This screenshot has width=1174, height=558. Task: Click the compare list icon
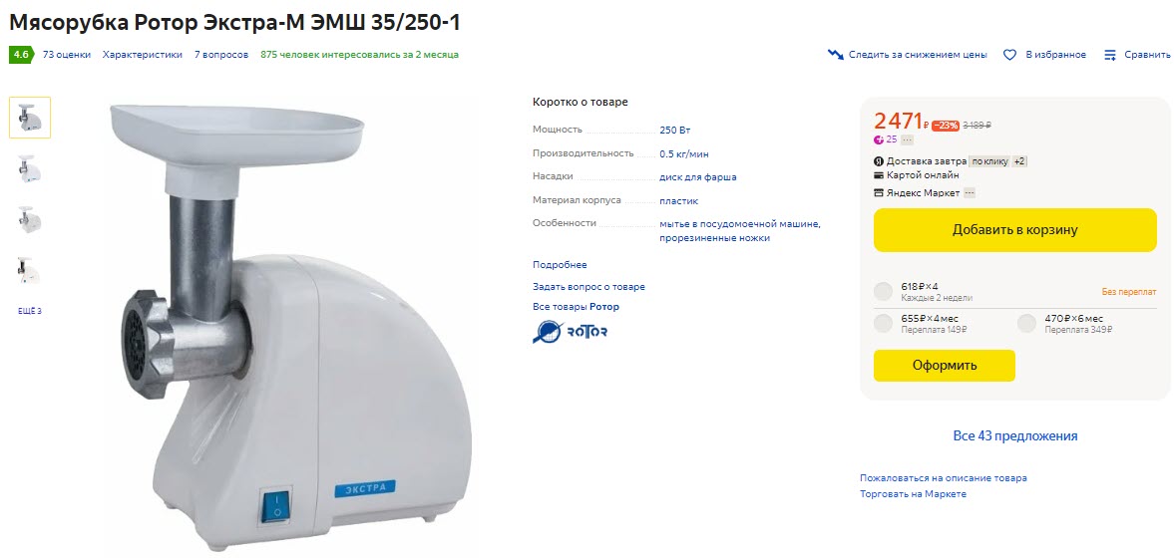pyautogui.click(x=1110, y=55)
